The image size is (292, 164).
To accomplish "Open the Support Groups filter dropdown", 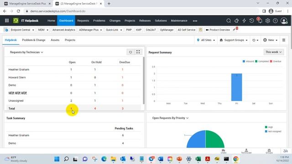I will tap(234, 40).
